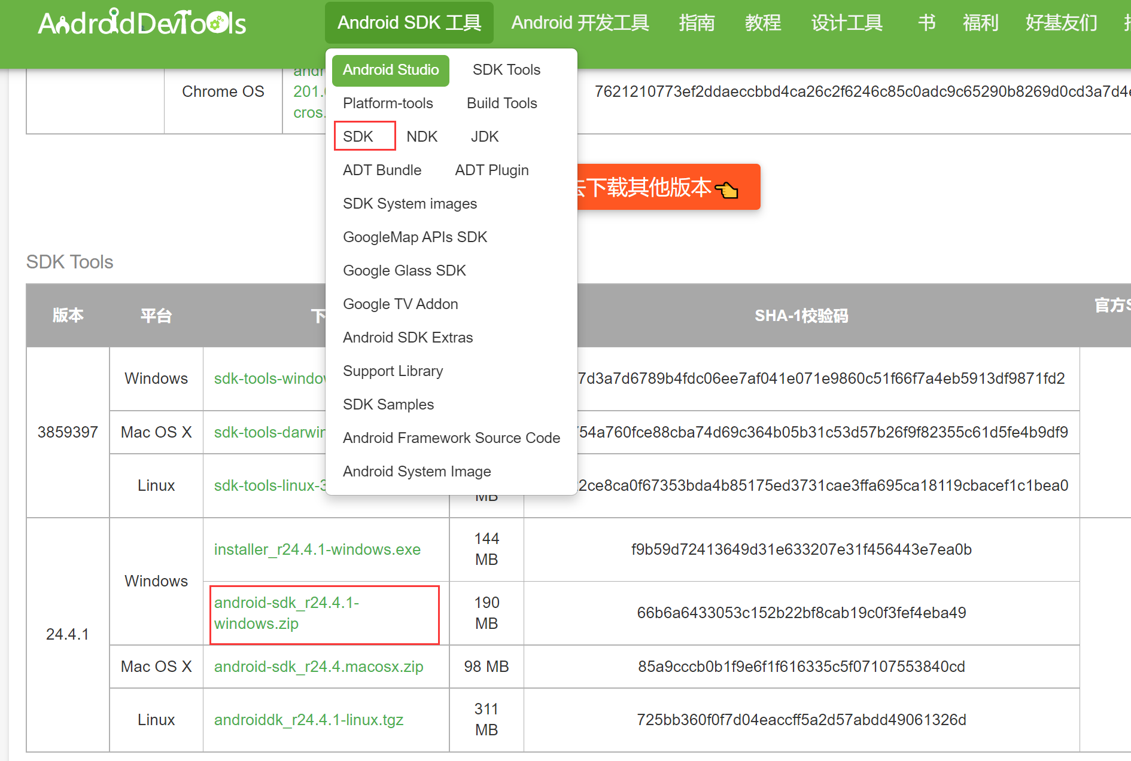The height and width of the screenshot is (761, 1131).
Task: Click SDK System images entry
Action: (409, 203)
